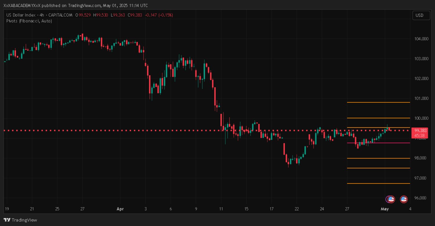Click the published on TradingView.com header text
This screenshot has height=226, width=435.
[x=75, y=6]
